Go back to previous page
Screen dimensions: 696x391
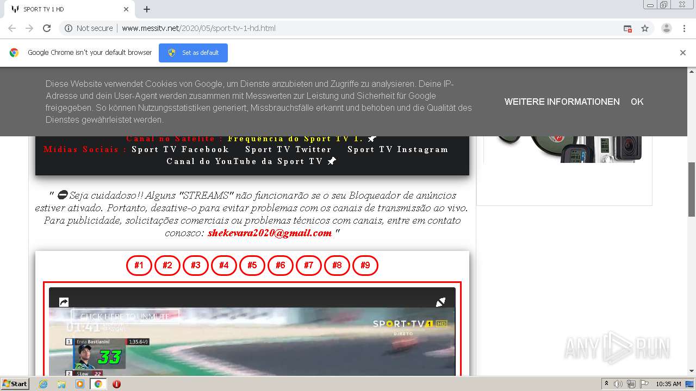[x=12, y=28]
